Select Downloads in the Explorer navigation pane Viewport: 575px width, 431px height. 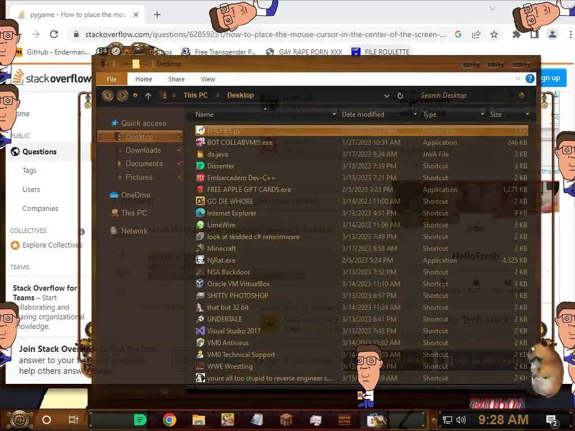point(143,150)
